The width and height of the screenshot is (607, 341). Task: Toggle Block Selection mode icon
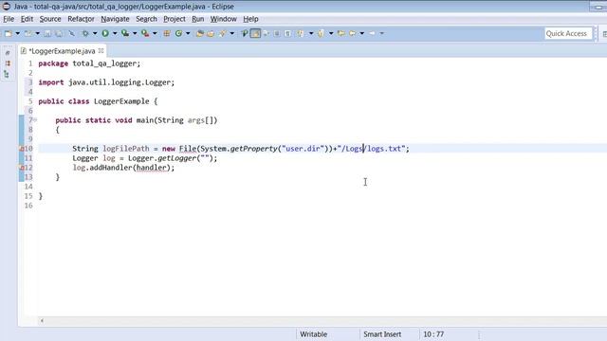point(277,34)
